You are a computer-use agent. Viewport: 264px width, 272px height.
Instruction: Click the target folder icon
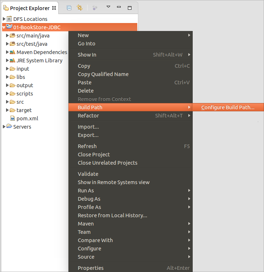coord(13,110)
